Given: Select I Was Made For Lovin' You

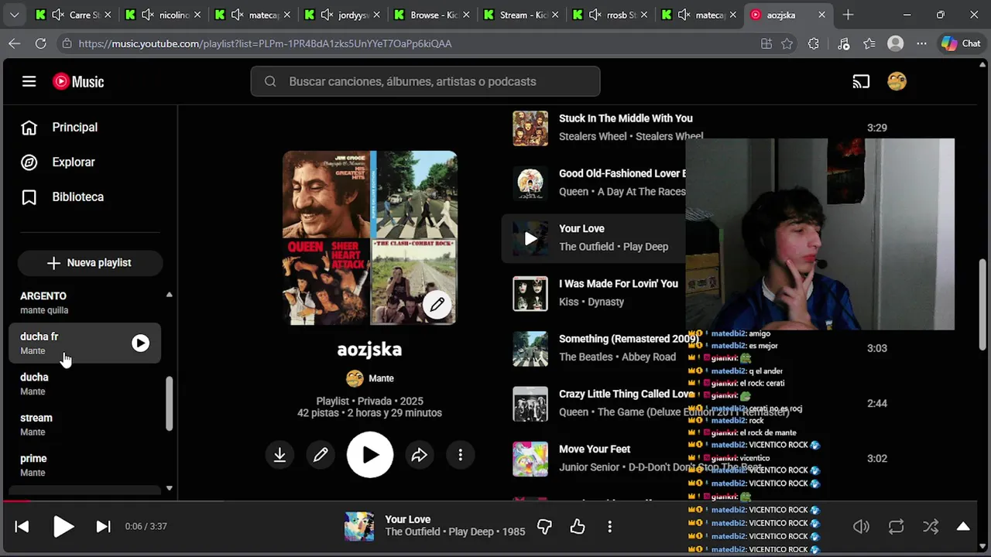Looking at the screenshot, I should [618, 284].
